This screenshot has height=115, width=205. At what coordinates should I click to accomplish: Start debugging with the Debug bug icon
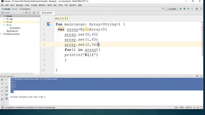184,9
